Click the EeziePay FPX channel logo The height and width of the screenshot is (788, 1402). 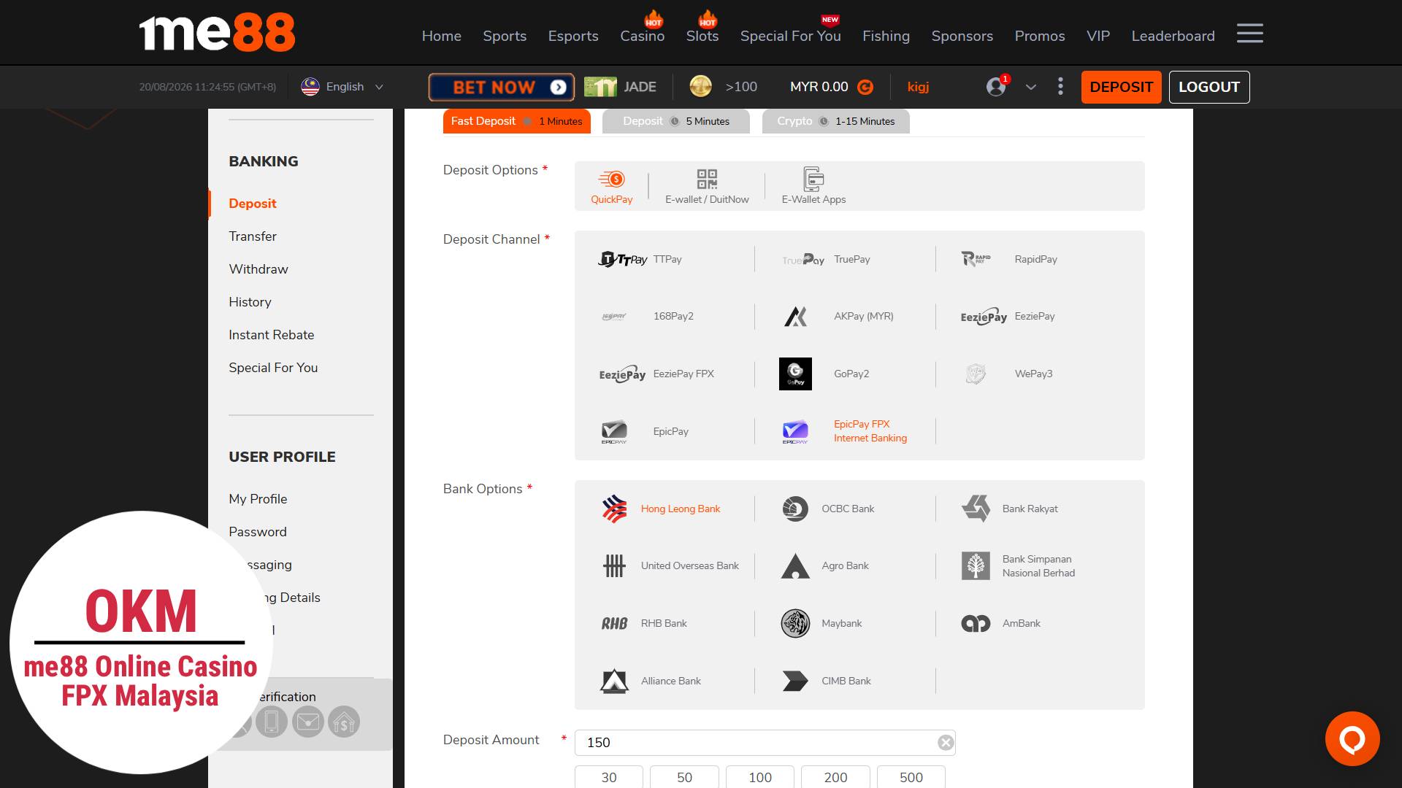tap(622, 374)
